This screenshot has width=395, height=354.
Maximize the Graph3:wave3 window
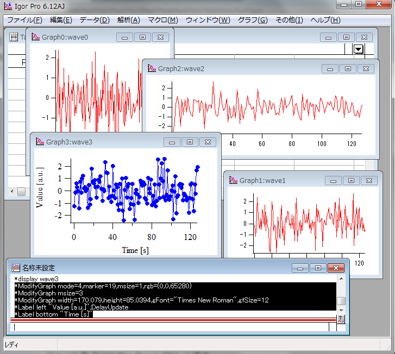pos(190,142)
